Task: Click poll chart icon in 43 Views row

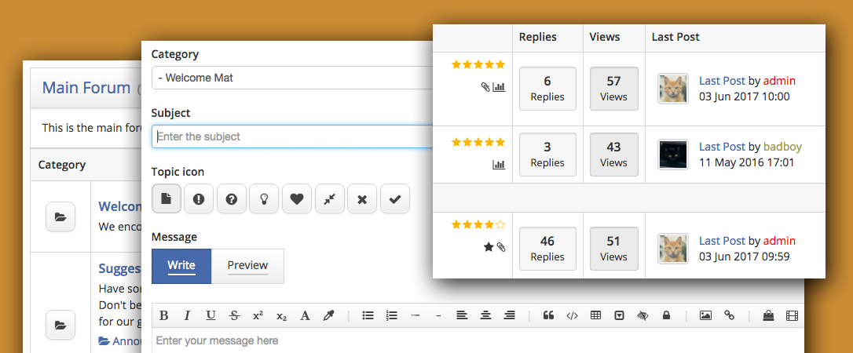Action: (x=499, y=165)
